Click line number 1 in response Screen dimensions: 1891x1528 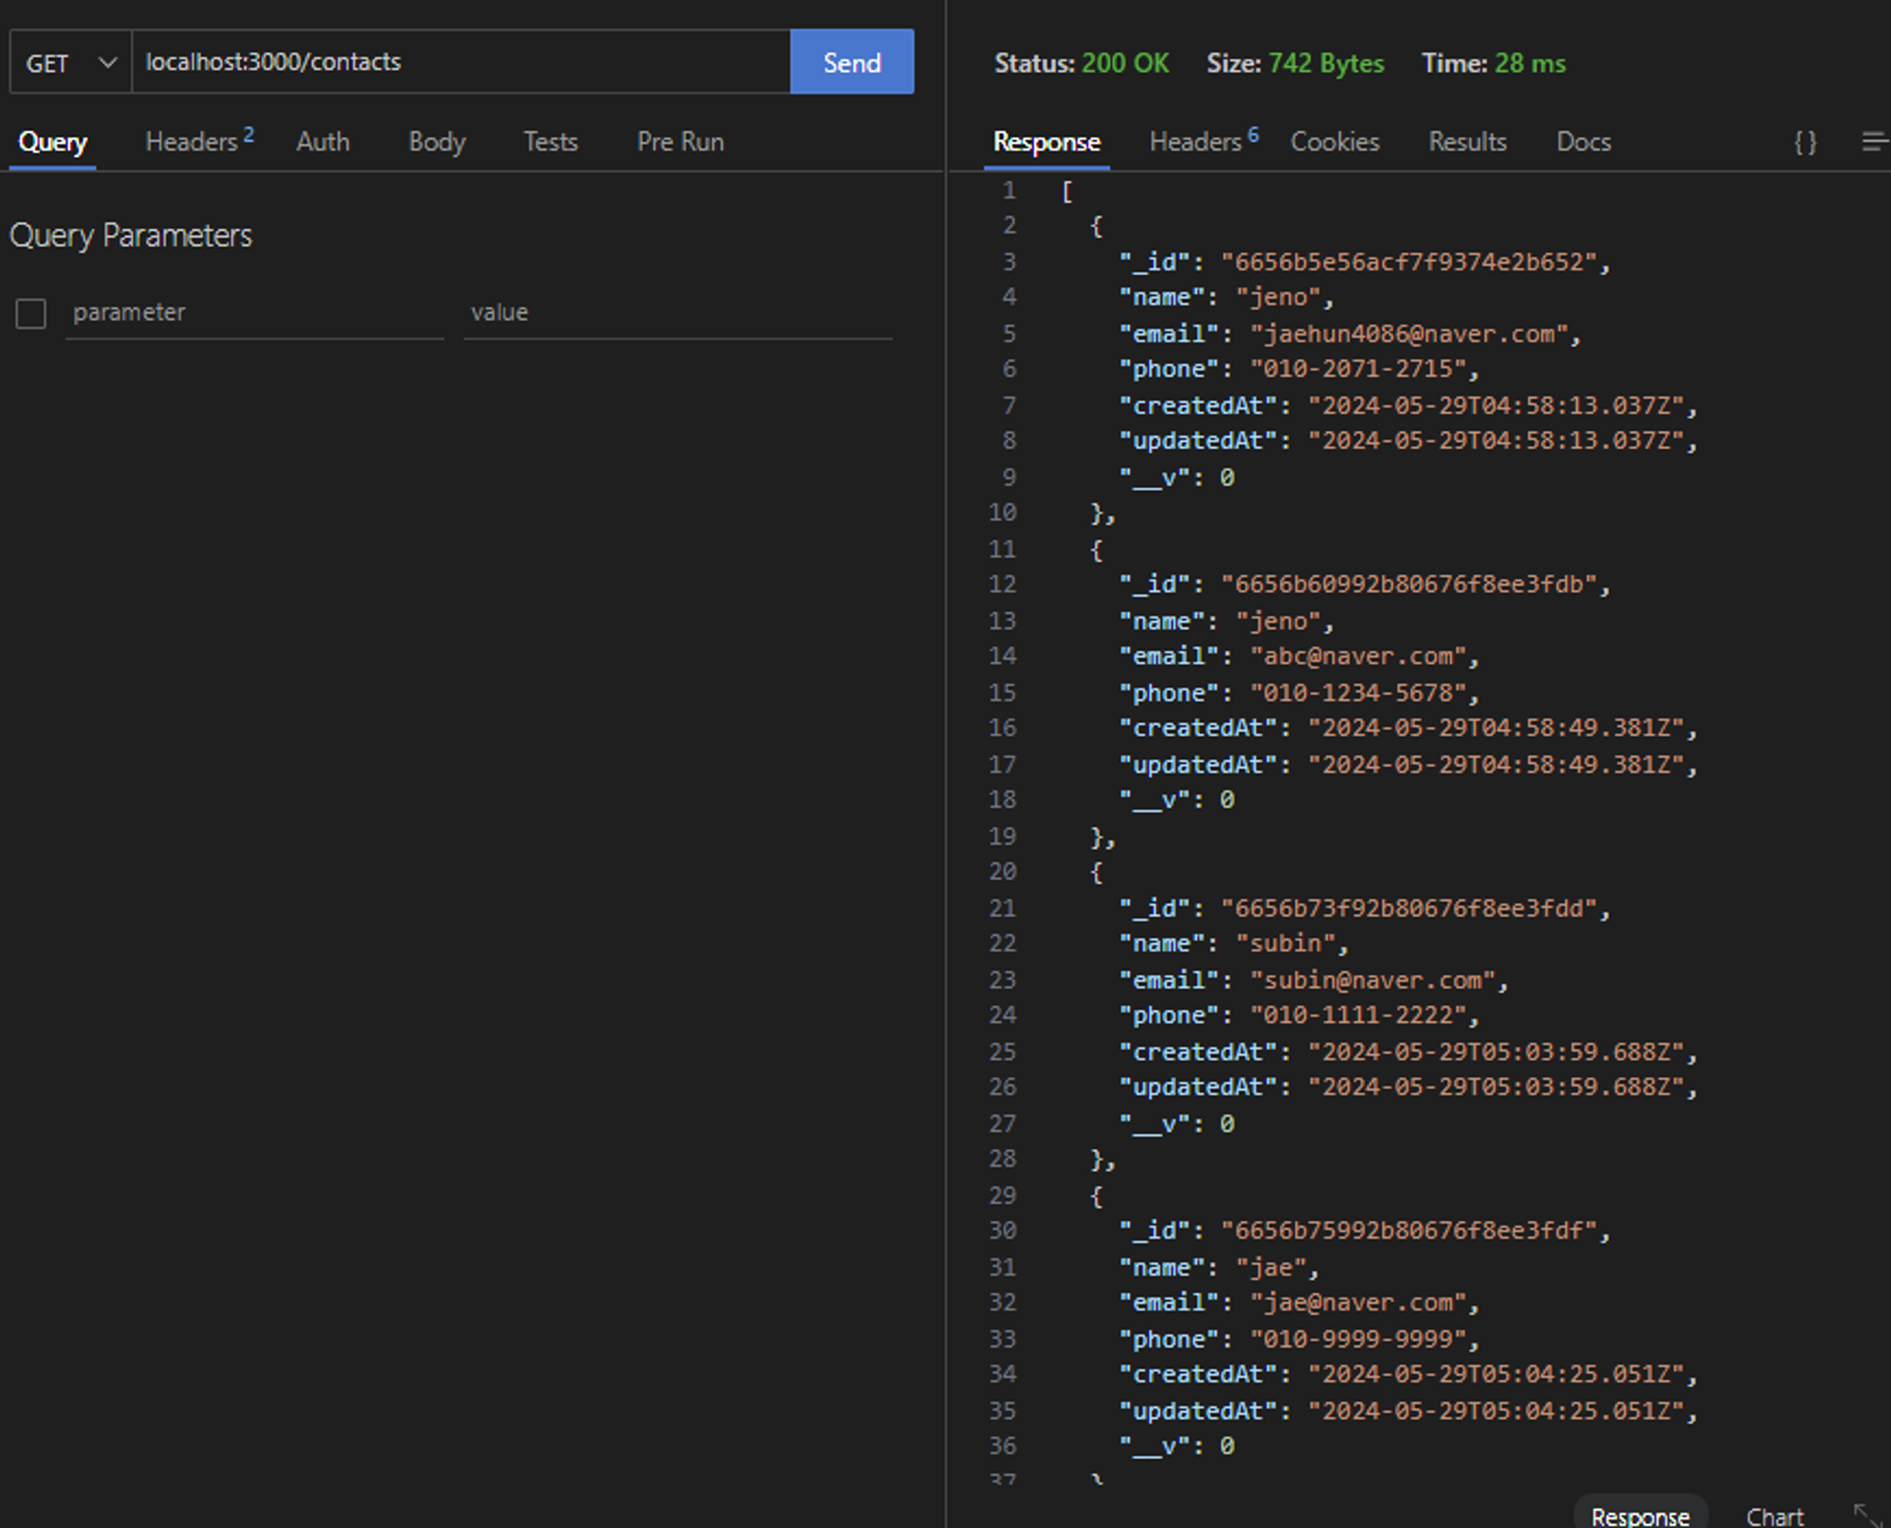coord(1010,191)
